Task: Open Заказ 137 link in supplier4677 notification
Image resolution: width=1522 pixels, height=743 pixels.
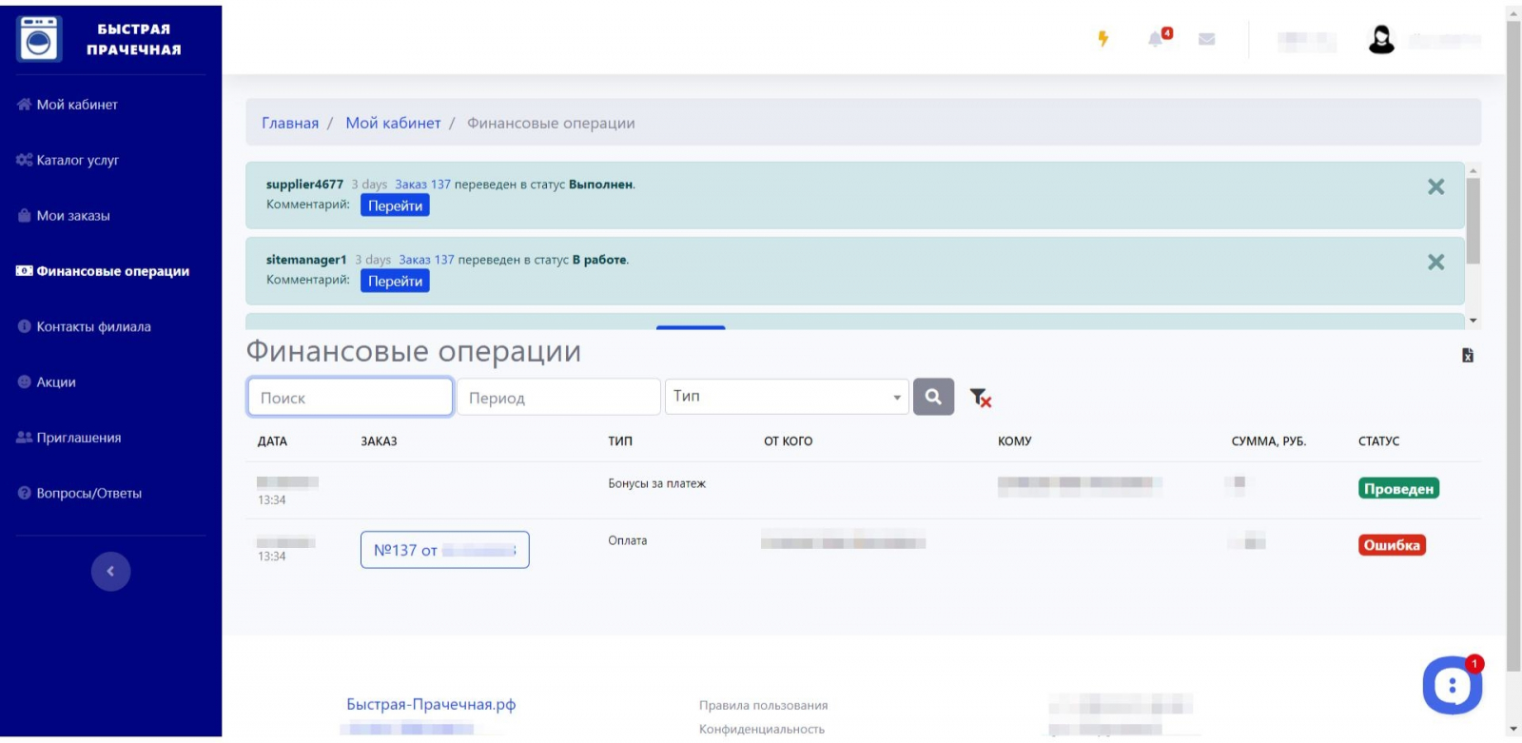Action: (422, 185)
